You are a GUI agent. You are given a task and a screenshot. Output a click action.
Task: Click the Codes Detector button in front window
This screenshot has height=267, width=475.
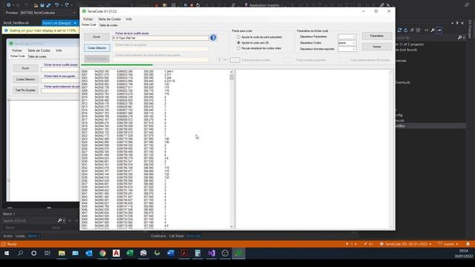97,47
